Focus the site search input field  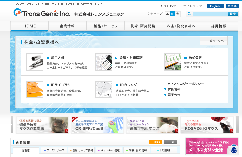[210, 14]
